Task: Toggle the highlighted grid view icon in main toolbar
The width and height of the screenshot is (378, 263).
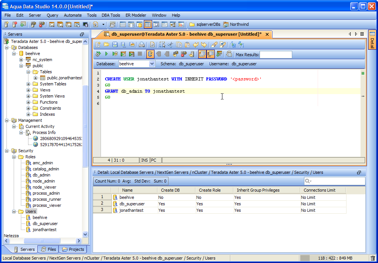Action: click(148, 24)
